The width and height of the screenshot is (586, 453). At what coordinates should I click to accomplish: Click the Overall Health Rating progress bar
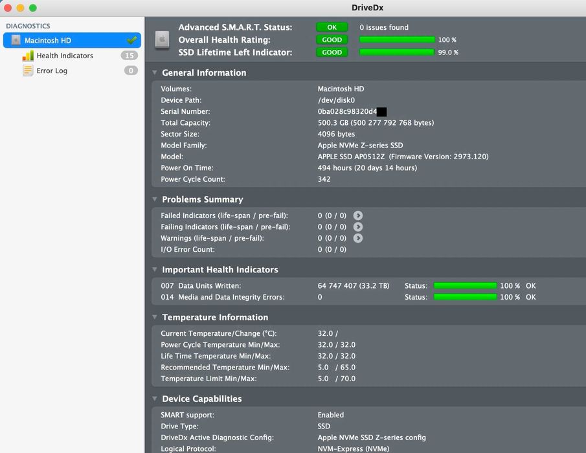[397, 39]
